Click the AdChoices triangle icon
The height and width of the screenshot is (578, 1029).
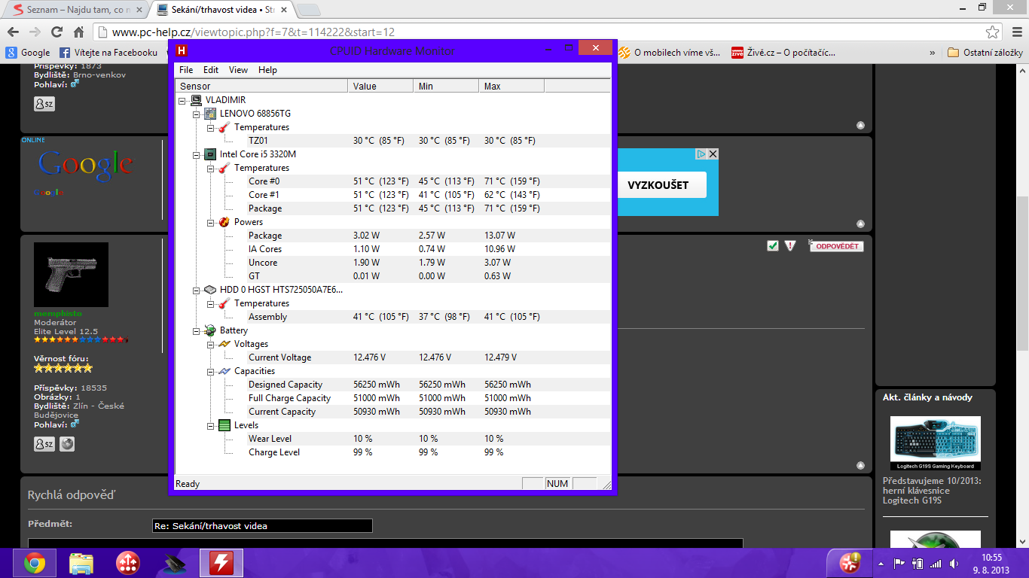701,154
